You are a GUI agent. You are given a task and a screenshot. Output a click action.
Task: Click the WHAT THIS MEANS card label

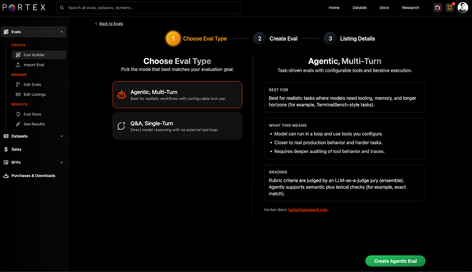(x=288, y=126)
